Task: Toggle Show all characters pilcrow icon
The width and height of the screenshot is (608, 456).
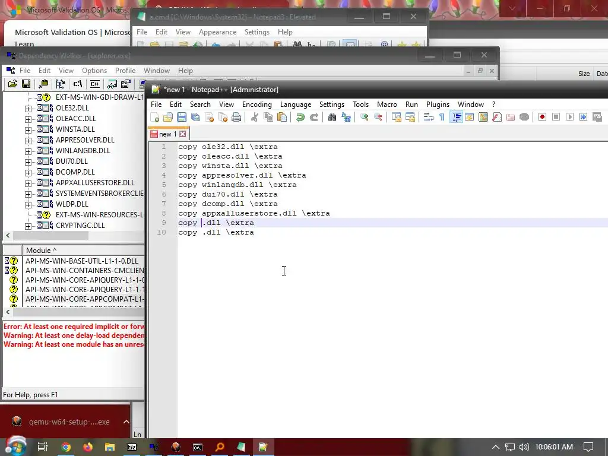Action: 442,117
